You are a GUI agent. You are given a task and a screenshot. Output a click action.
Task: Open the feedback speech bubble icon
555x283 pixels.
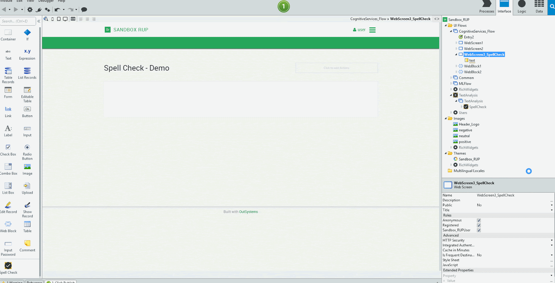click(84, 10)
